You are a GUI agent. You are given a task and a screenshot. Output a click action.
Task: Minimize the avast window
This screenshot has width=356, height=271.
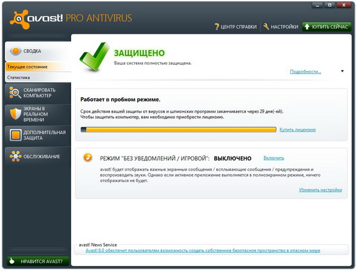pyautogui.click(x=318, y=6)
